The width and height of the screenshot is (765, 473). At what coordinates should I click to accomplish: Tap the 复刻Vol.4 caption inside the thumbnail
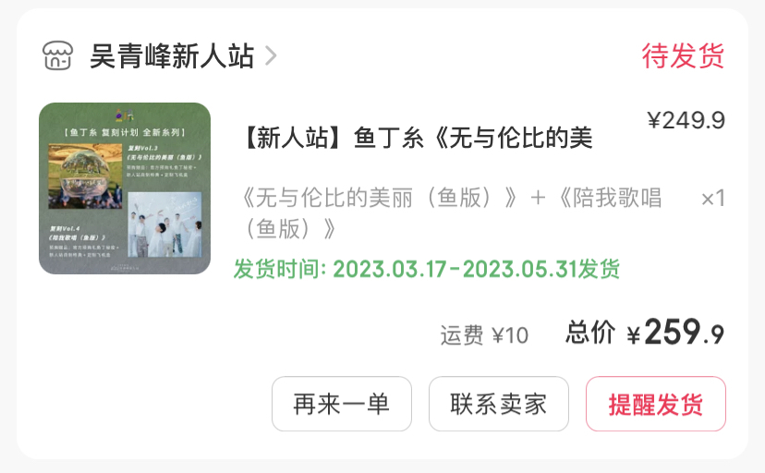tap(65, 228)
